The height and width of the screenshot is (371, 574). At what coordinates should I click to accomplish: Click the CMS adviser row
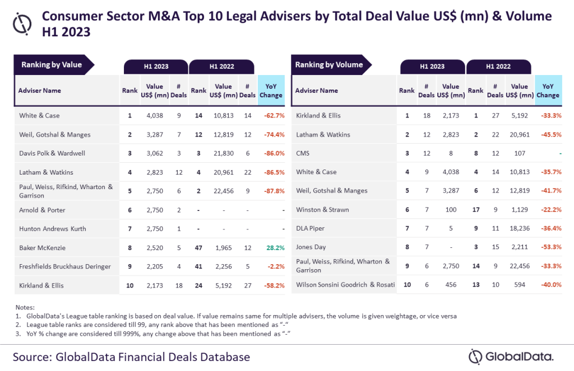pyautogui.click(x=427, y=153)
